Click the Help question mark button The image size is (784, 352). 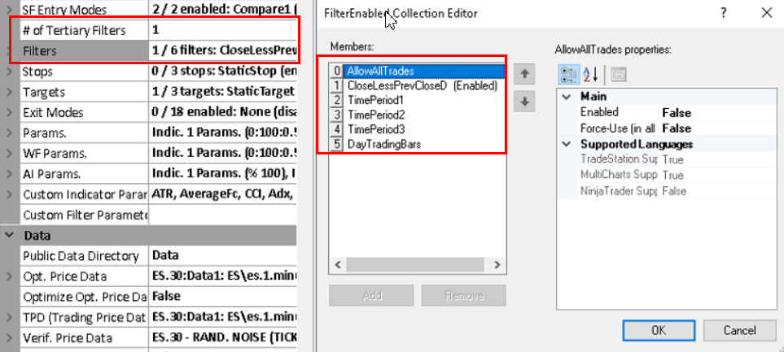[x=724, y=13]
